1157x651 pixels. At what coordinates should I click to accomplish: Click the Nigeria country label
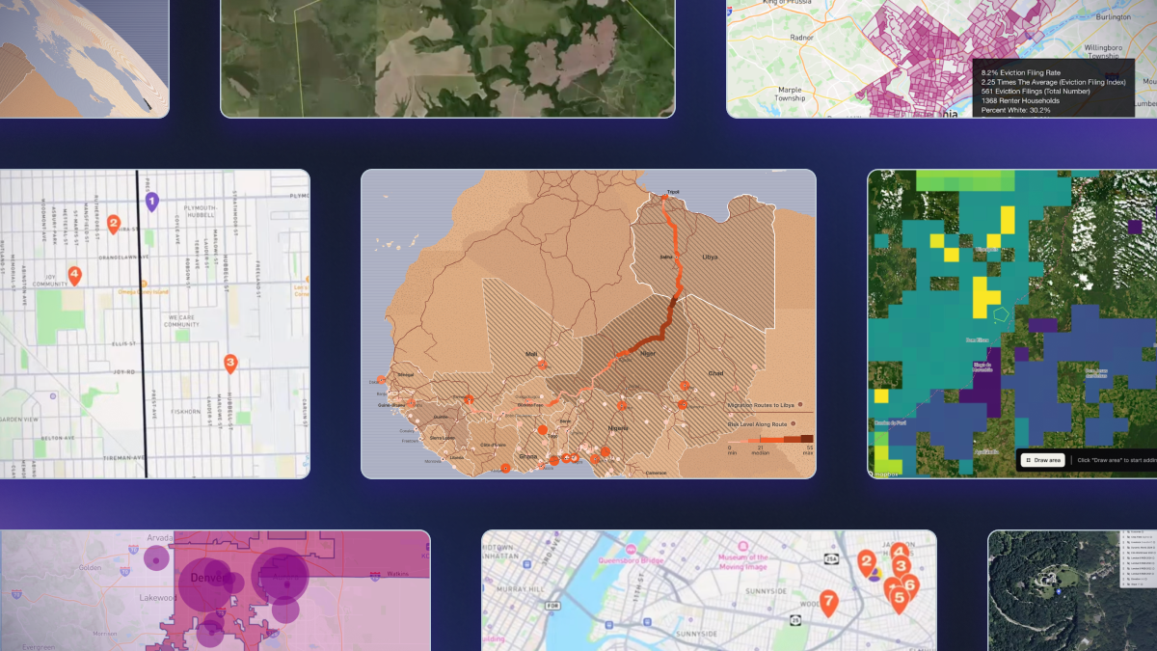617,427
